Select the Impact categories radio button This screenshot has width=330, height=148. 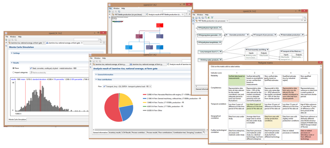(13, 73)
